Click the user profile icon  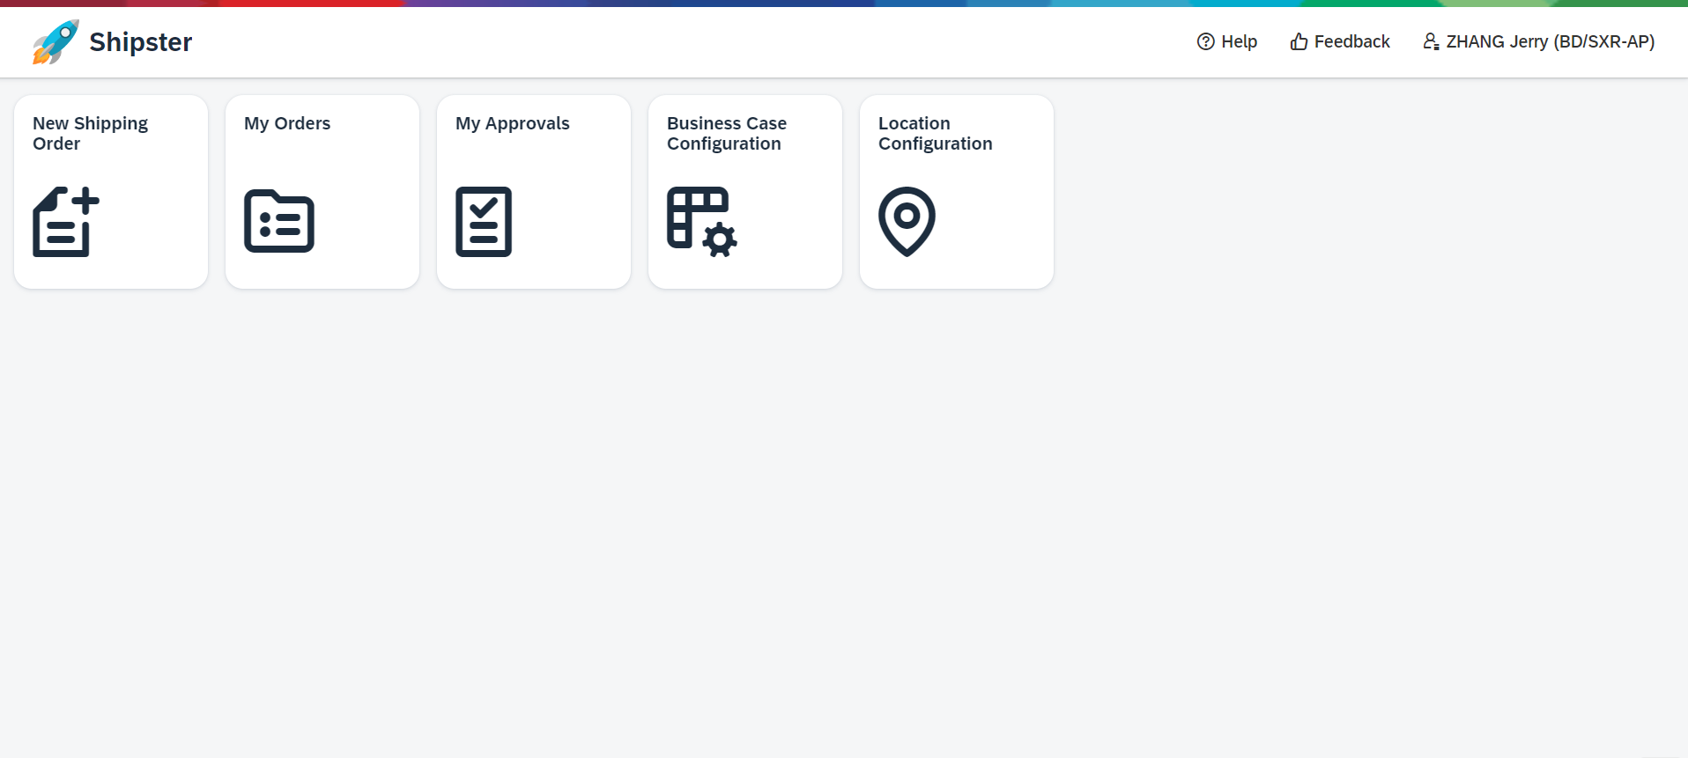point(1431,41)
